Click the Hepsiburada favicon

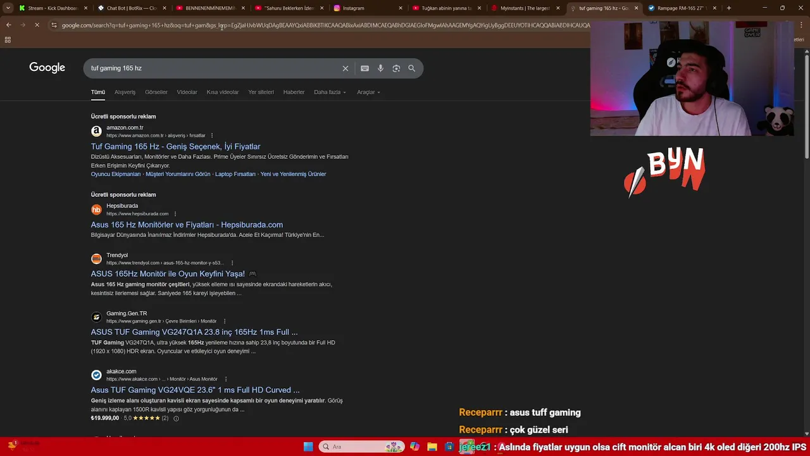pyautogui.click(x=96, y=210)
